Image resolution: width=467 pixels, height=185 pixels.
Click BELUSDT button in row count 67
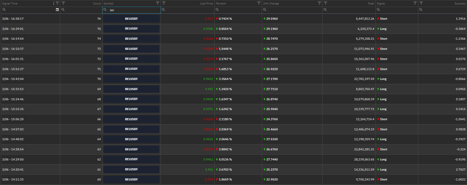pos(132,109)
